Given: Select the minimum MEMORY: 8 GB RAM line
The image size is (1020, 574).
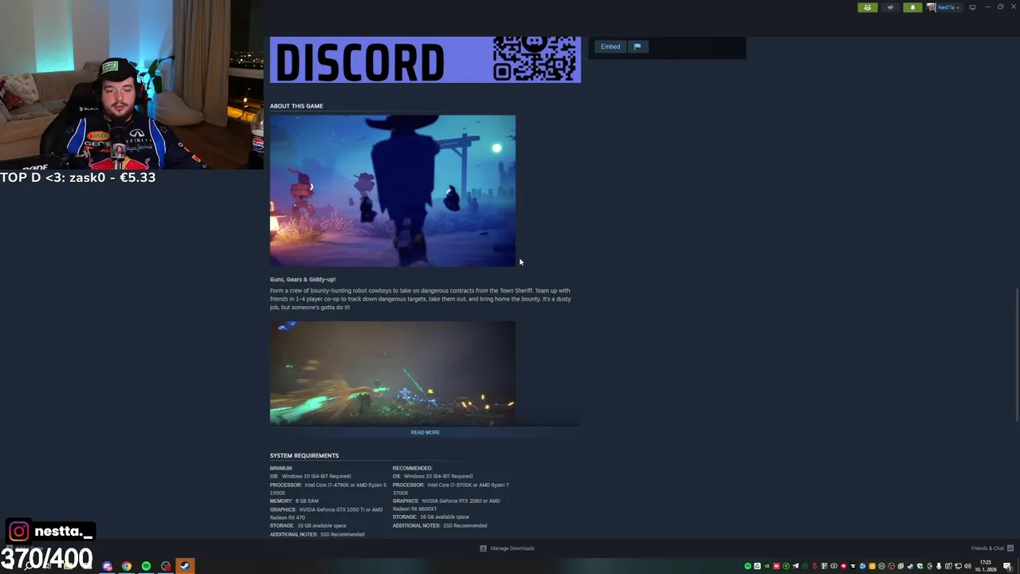Looking at the screenshot, I should [x=294, y=501].
